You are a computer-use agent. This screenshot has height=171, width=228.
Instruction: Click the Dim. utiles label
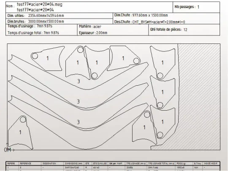click(16, 16)
